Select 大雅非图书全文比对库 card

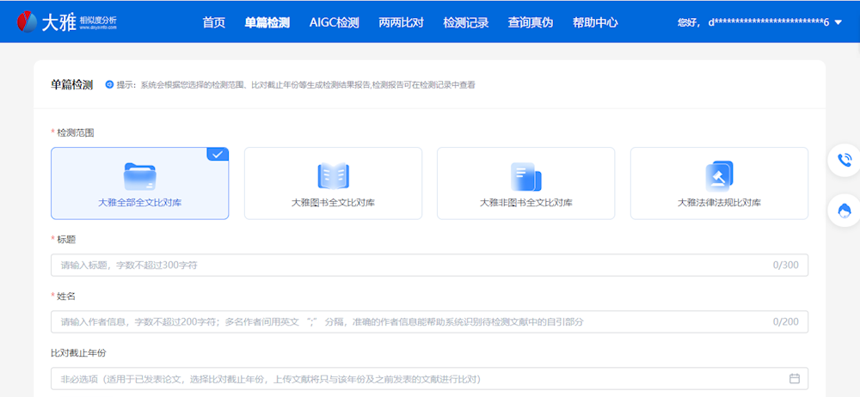(x=526, y=183)
